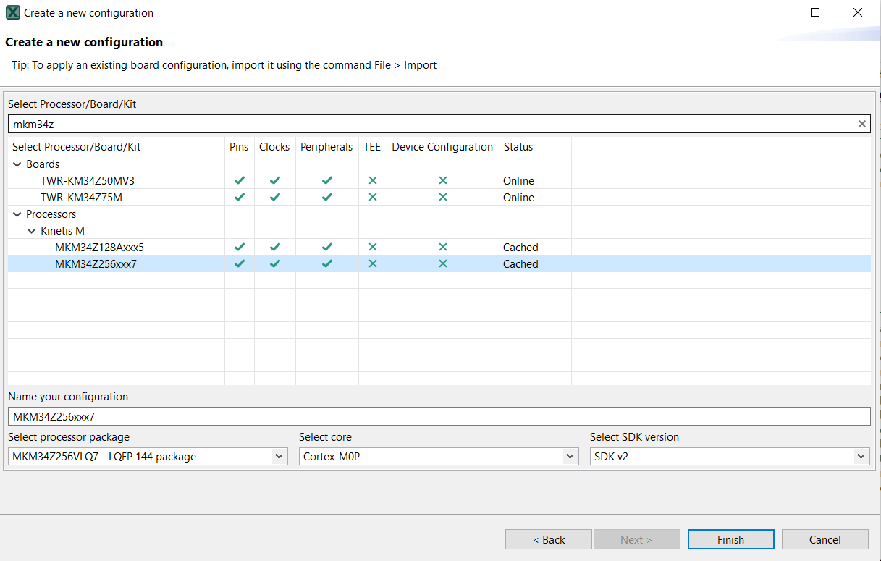
Task: Click Clocks checkmark for TWR-KM34Z75M
Action: (x=275, y=197)
